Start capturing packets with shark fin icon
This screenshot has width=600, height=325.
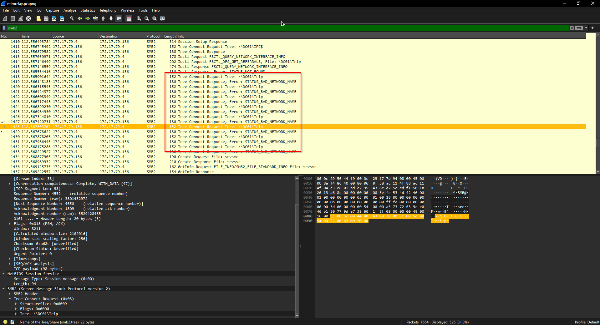click(x=5, y=18)
